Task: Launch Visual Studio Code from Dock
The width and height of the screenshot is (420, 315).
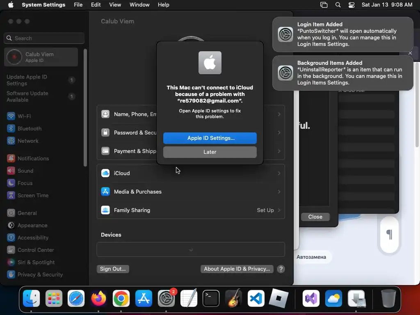Action: pyautogui.click(x=256, y=299)
